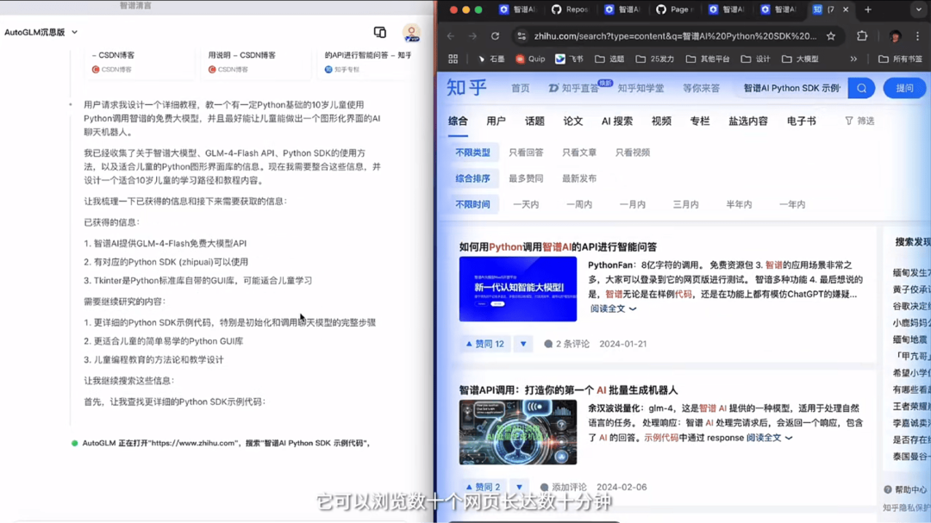Switch to the AI 搜索 tab
Screen dimensions: 931x523
617,121
